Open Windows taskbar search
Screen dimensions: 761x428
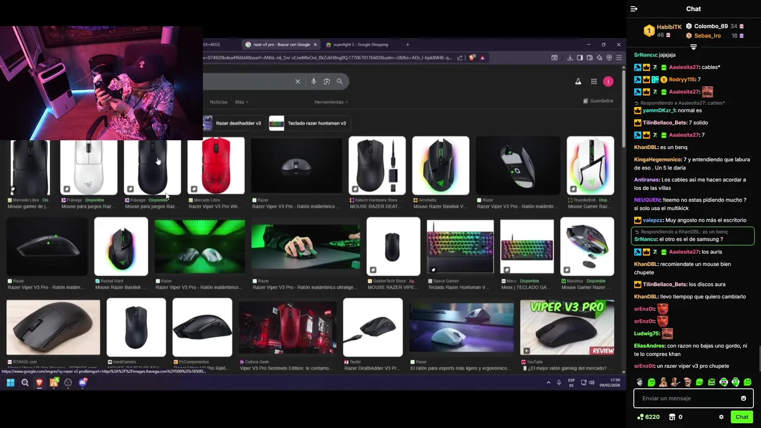(x=25, y=383)
